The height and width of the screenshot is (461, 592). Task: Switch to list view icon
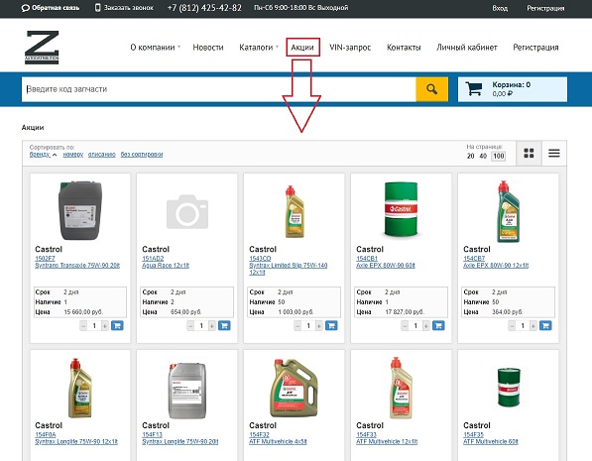point(554,153)
